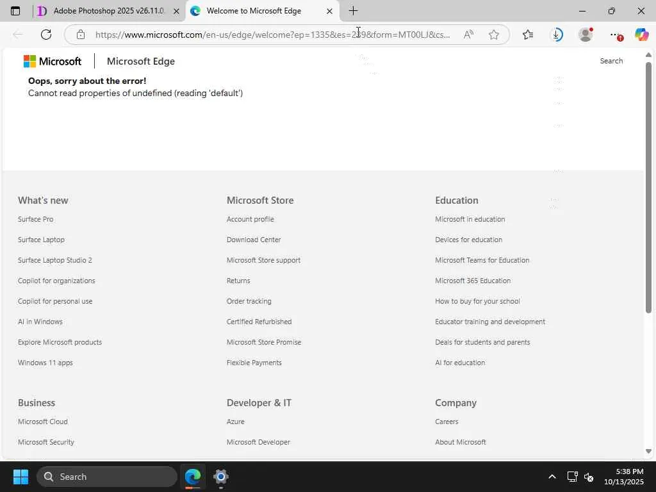Select the Welcome to Microsoft Edge tab
This screenshot has height=492, width=656.
click(254, 11)
